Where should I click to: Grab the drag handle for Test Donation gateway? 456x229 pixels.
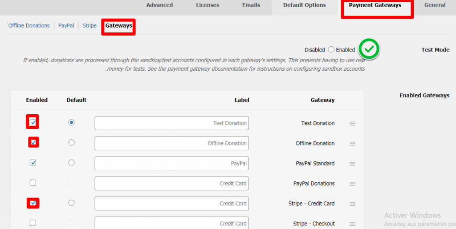point(352,123)
